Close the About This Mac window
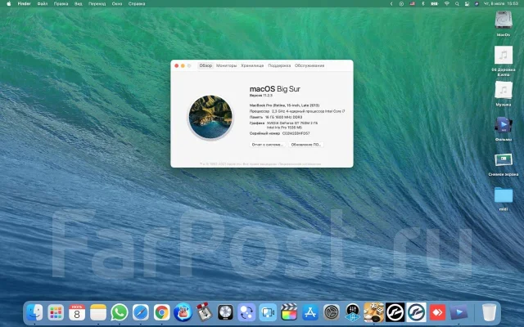 point(177,65)
